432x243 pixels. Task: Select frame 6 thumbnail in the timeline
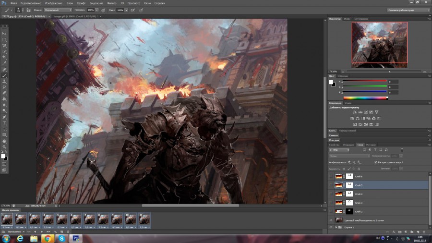point(75,219)
